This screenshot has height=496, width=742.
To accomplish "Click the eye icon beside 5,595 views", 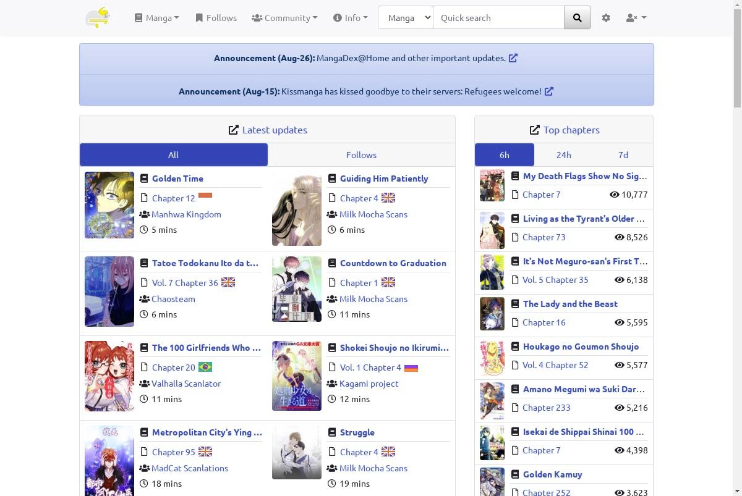I will click(x=619, y=322).
